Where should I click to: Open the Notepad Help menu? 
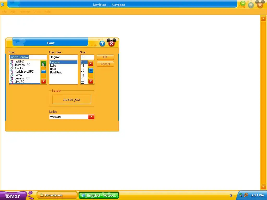(47, 11)
